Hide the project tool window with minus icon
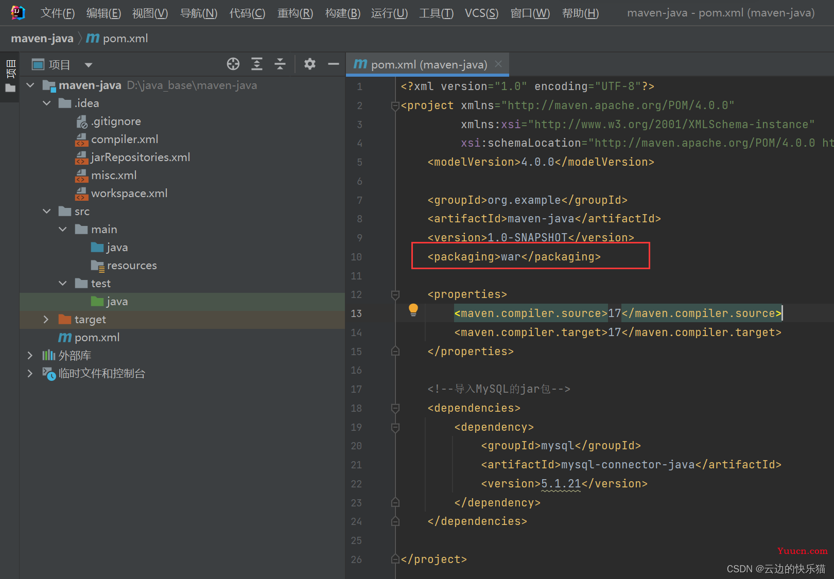The height and width of the screenshot is (579, 834). coord(334,64)
